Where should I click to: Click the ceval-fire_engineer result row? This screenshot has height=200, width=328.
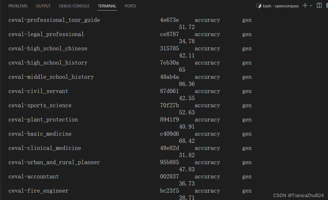pyautogui.click(x=38, y=191)
